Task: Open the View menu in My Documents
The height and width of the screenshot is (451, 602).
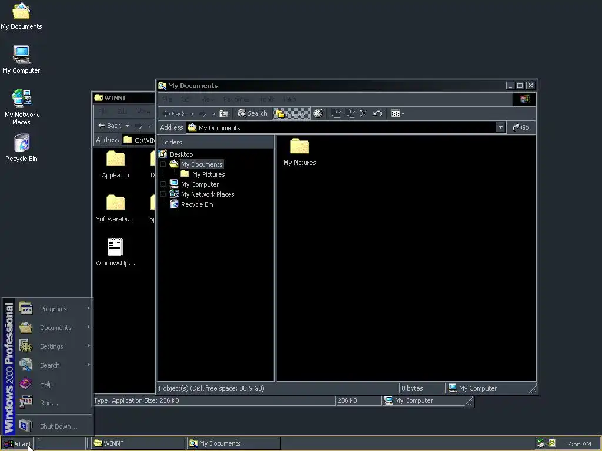Action: point(208,99)
